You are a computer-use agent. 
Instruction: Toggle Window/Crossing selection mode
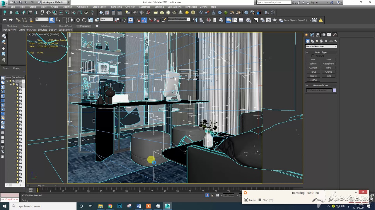tap(71, 20)
